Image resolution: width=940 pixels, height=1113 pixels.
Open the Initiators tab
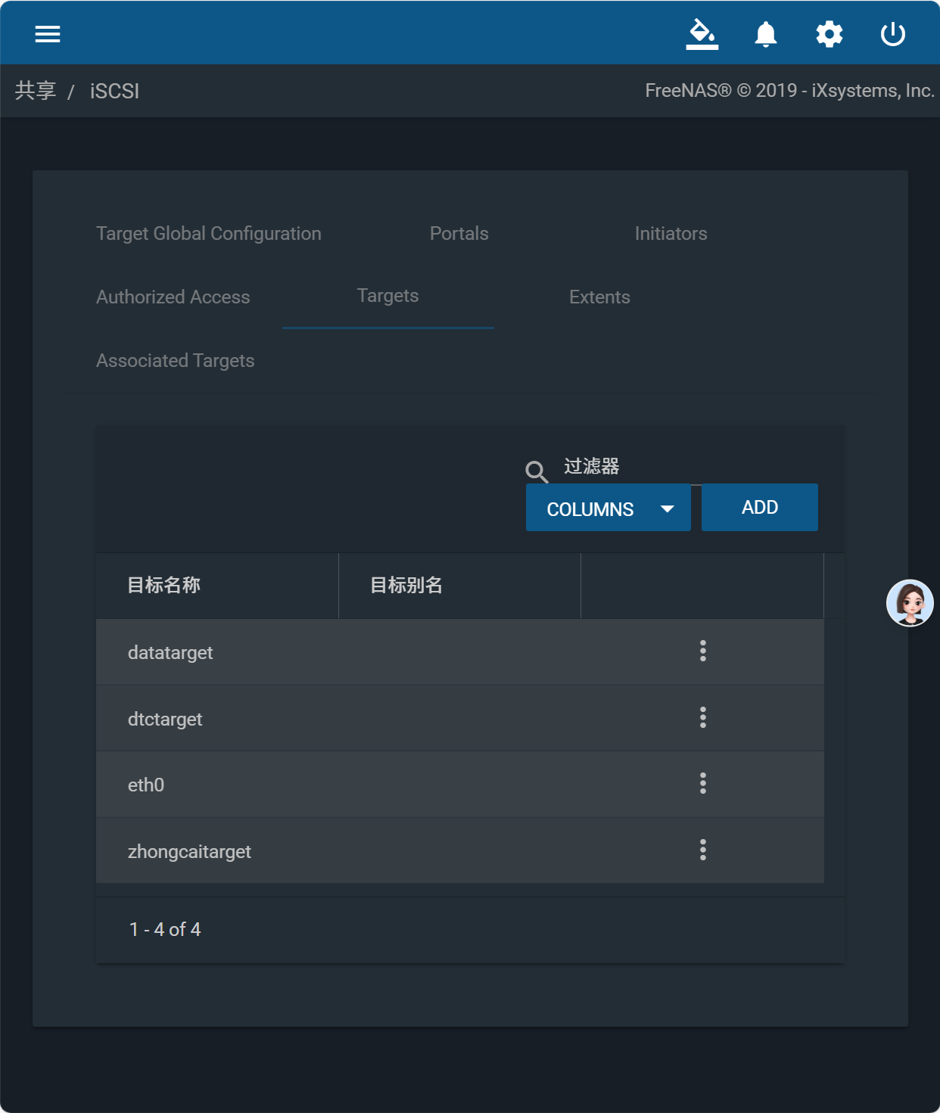[x=671, y=233]
